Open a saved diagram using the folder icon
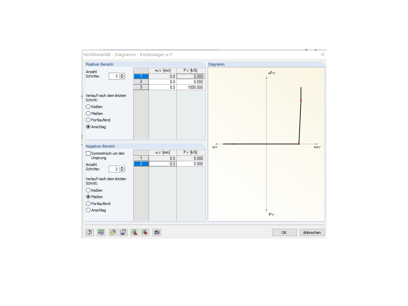 click(x=113, y=232)
